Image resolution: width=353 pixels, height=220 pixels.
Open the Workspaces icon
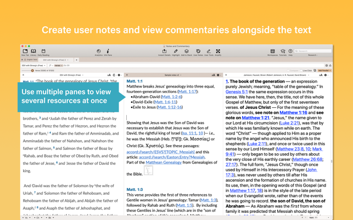(272, 51)
